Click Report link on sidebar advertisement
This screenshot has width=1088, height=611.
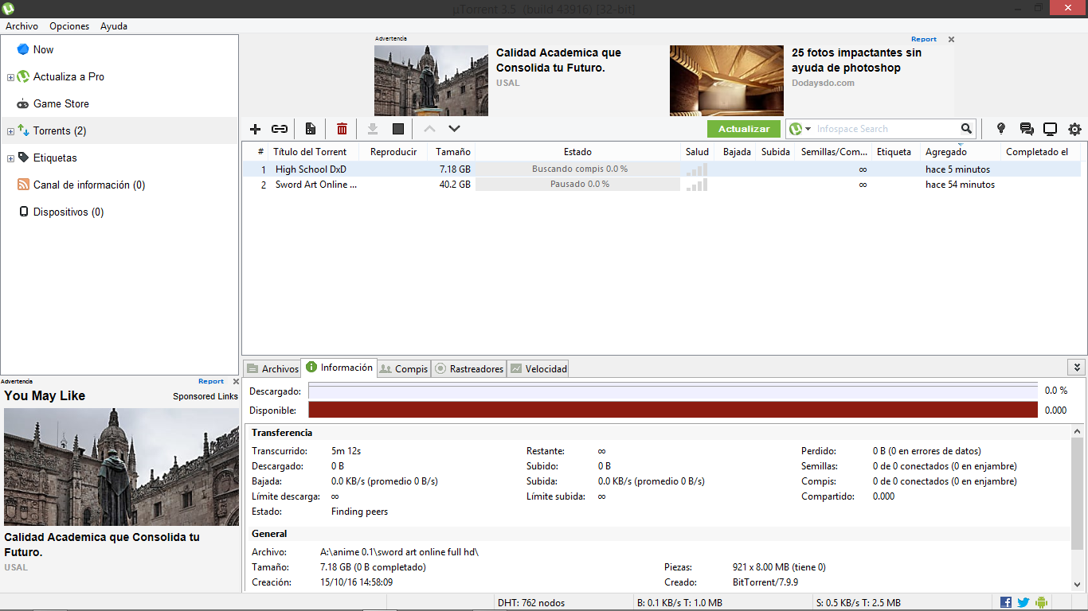click(x=211, y=382)
